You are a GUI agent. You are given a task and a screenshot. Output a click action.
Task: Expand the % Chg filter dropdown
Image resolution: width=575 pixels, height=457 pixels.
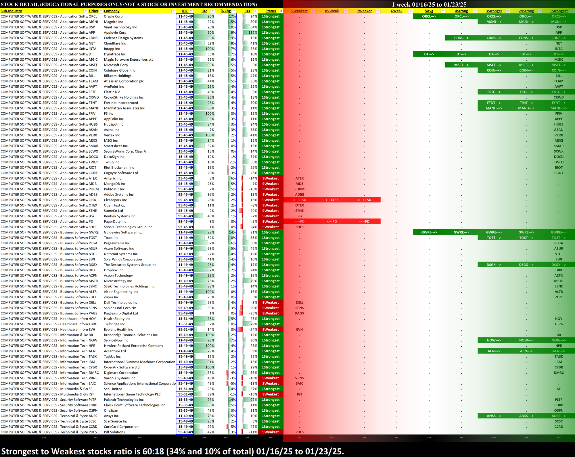[234, 11]
